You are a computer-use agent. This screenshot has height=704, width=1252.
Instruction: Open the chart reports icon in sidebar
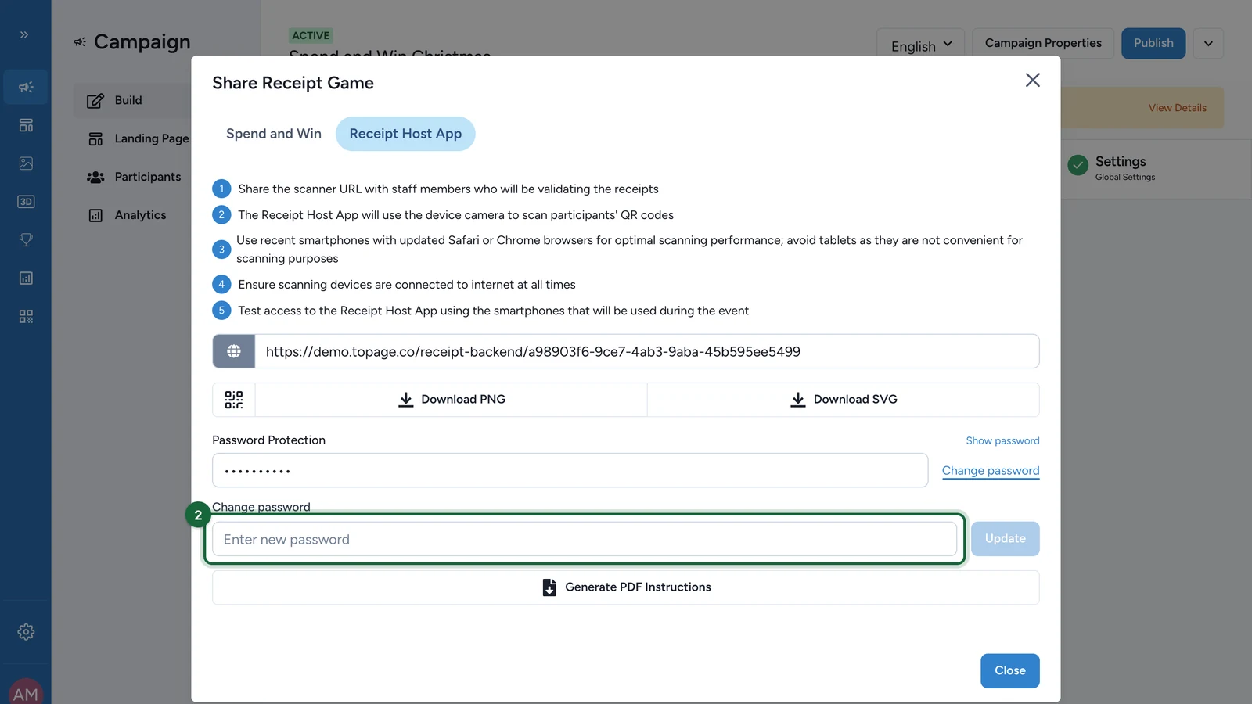(x=26, y=278)
